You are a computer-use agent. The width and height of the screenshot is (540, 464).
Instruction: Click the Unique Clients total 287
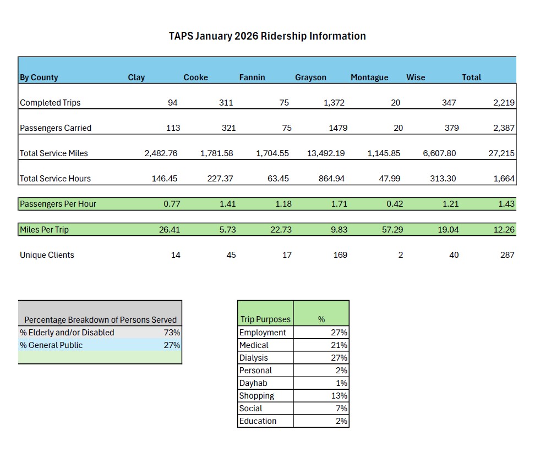pyautogui.click(x=506, y=255)
